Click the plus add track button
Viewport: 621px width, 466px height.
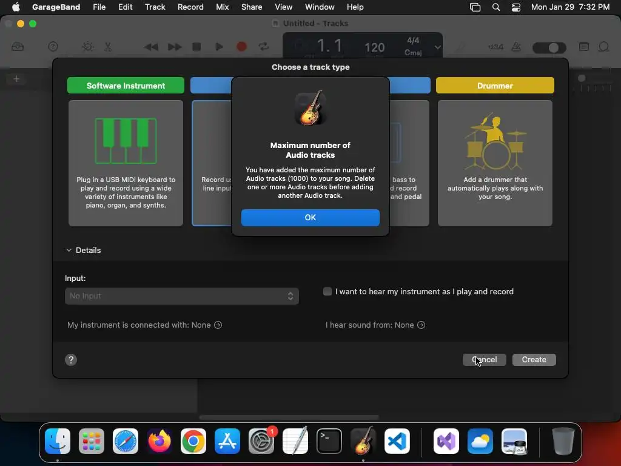click(x=16, y=79)
